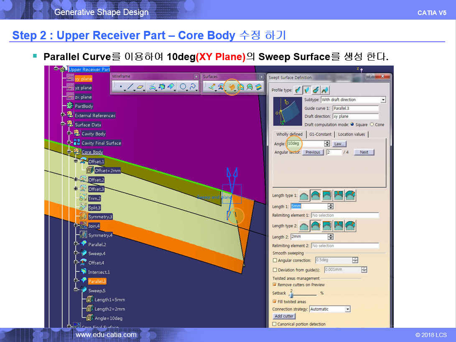
Task: Open the Connection strategy dropdown
Action: (x=347, y=309)
